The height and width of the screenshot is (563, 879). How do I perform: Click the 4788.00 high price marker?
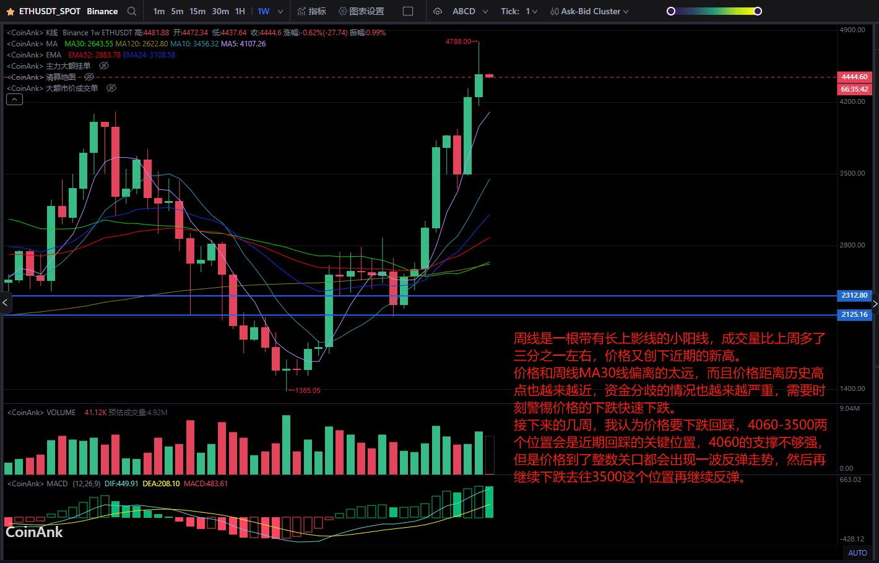pyautogui.click(x=459, y=41)
